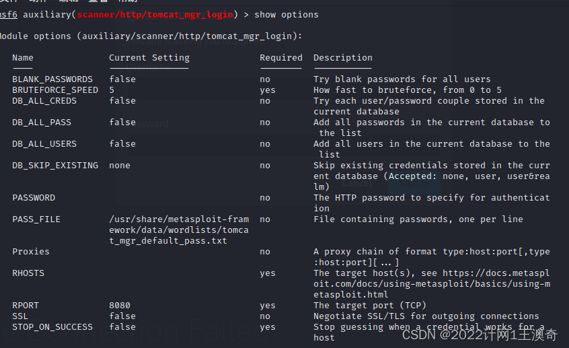Click the 'false' setting of STOP_ON_SUCCESS

[122, 327]
